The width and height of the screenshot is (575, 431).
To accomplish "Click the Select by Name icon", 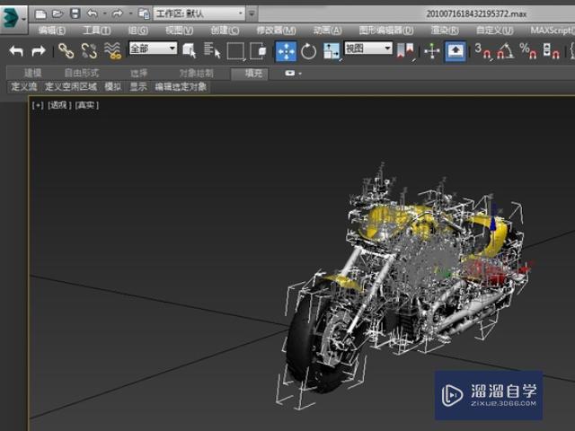I will tap(213, 51).
